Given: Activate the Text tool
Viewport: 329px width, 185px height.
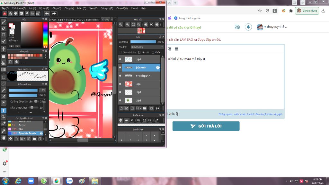Looking at the screenshot, I should tap(4, 110).
